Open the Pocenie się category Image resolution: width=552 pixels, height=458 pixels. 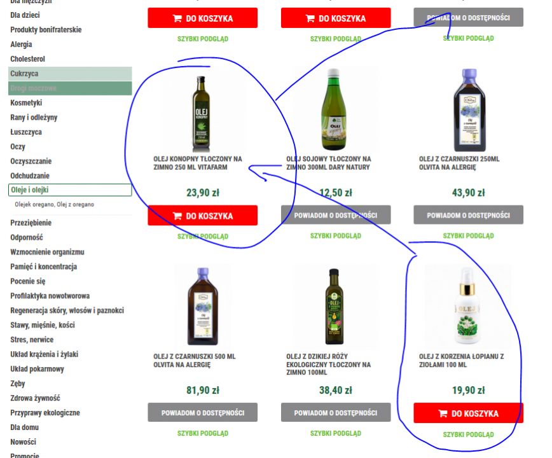pyautogui.click(x=28, y=281)
